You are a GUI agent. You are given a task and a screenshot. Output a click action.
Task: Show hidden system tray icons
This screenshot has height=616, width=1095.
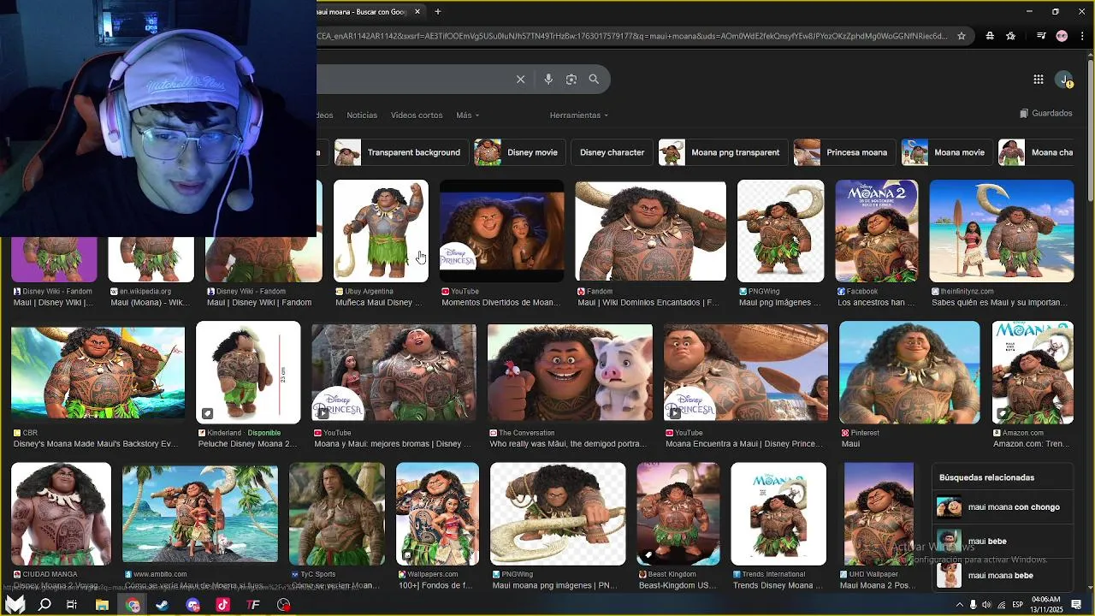[959, 605]
